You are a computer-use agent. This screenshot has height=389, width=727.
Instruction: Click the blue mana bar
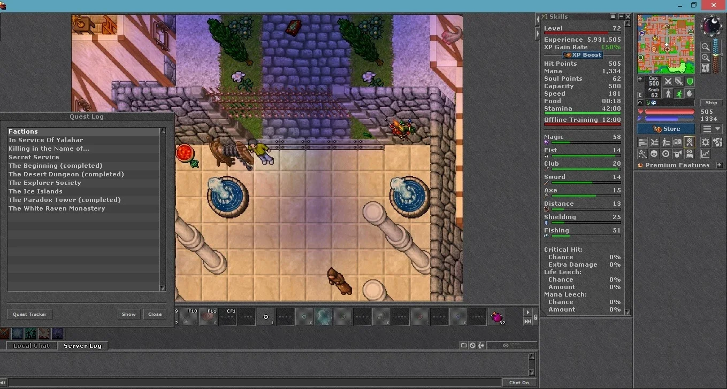point(670,119)
